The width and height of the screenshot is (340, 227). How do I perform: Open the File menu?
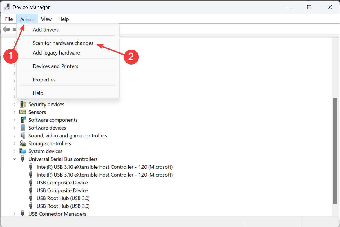pos(9,19)
